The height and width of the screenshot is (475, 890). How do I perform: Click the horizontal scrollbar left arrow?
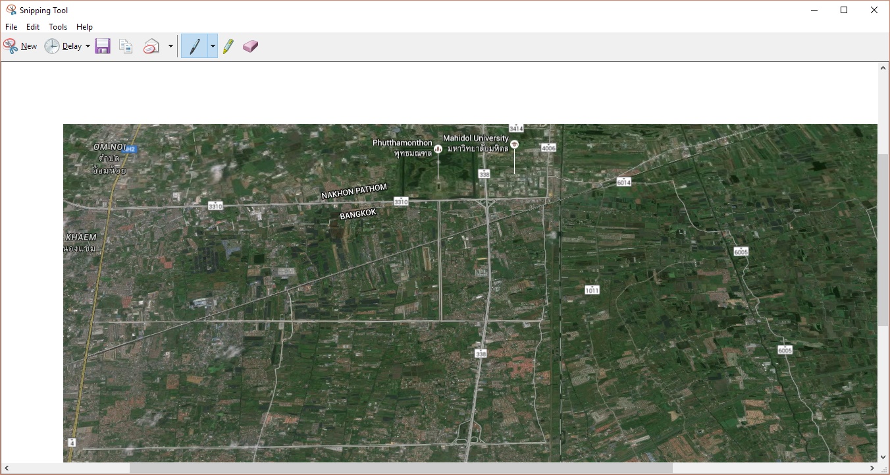[x=6, y=468]
